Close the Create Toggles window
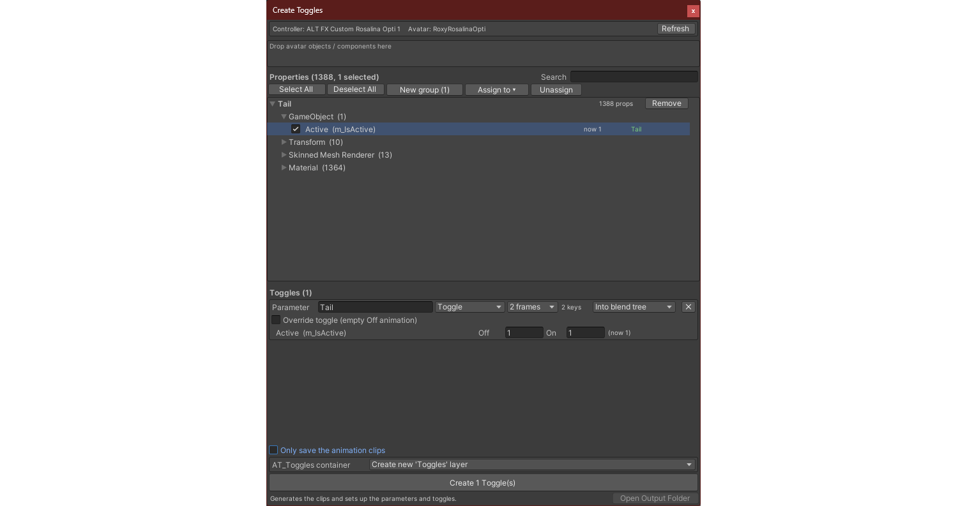This screenshot has width=967, height=506. (693, 11)
